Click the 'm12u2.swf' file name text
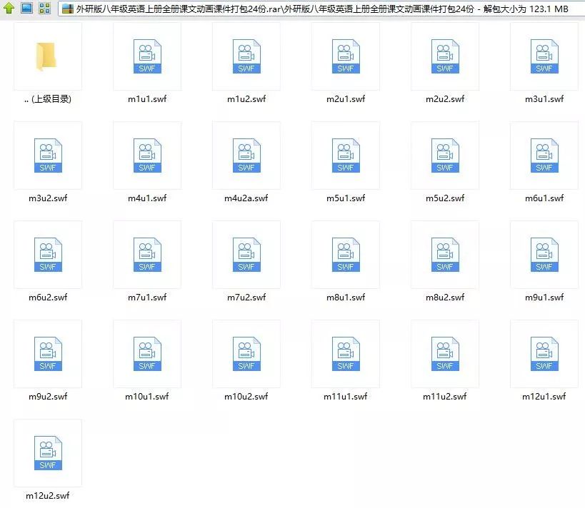 tap(48, 496)
